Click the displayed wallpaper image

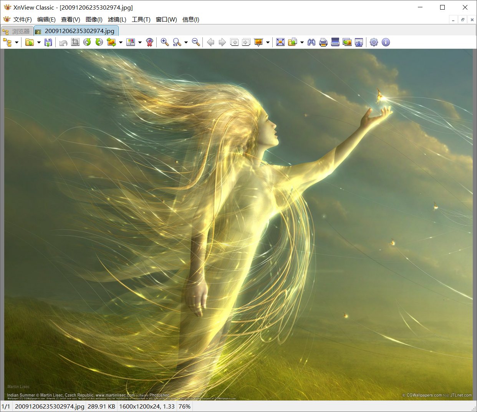pyautogui.click(x=238, y=224)
